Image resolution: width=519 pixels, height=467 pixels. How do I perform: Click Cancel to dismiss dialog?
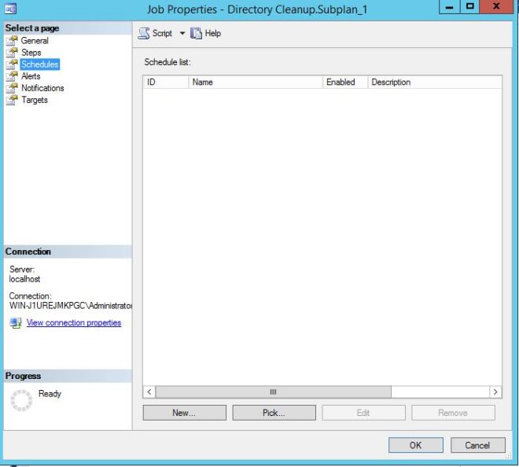click(x=477, y=445)
